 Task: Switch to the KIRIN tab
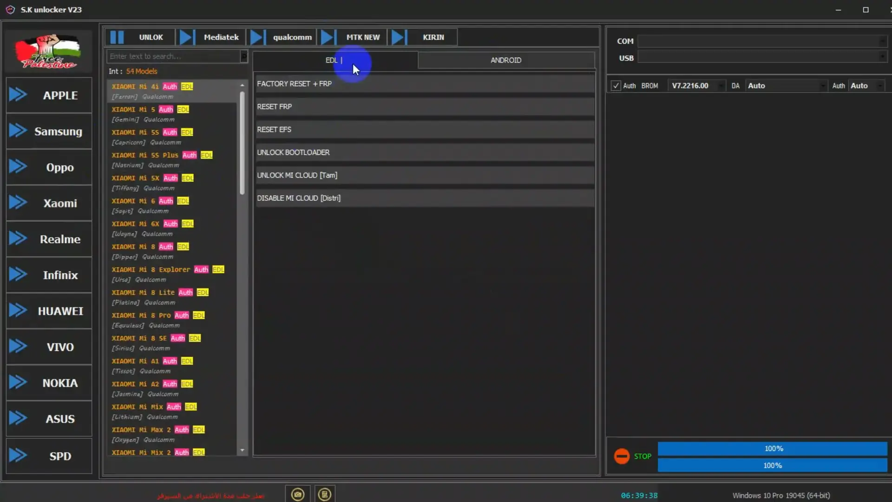[x=423, y=37]
